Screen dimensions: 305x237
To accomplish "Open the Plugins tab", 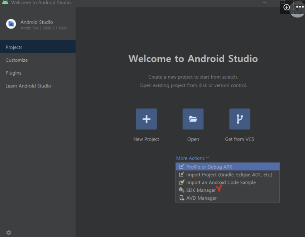I will tap(38, 73).
